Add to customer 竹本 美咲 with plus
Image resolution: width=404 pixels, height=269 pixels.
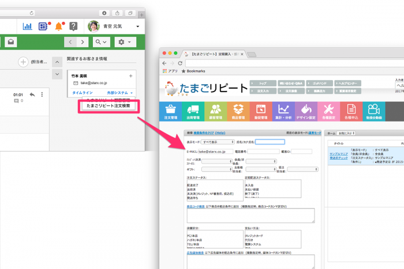tap(130, 76)
